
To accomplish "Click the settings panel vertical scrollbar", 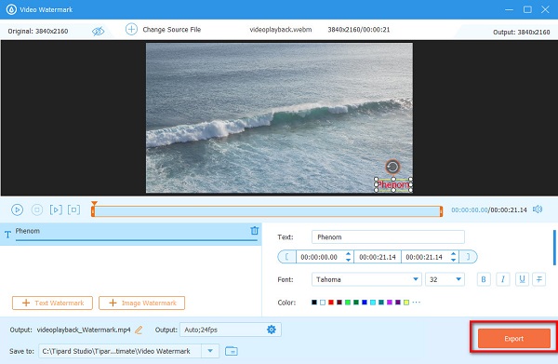I will (554, 248).
